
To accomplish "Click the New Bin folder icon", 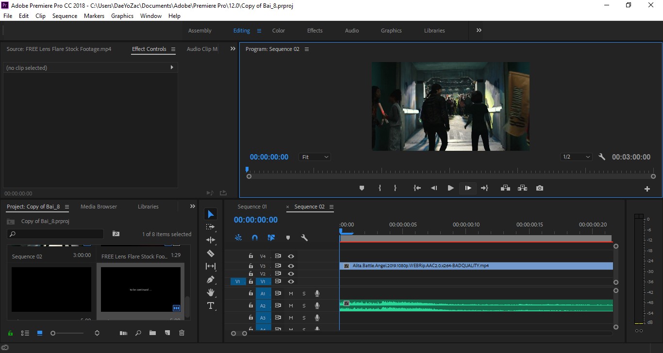I will 152,333.
